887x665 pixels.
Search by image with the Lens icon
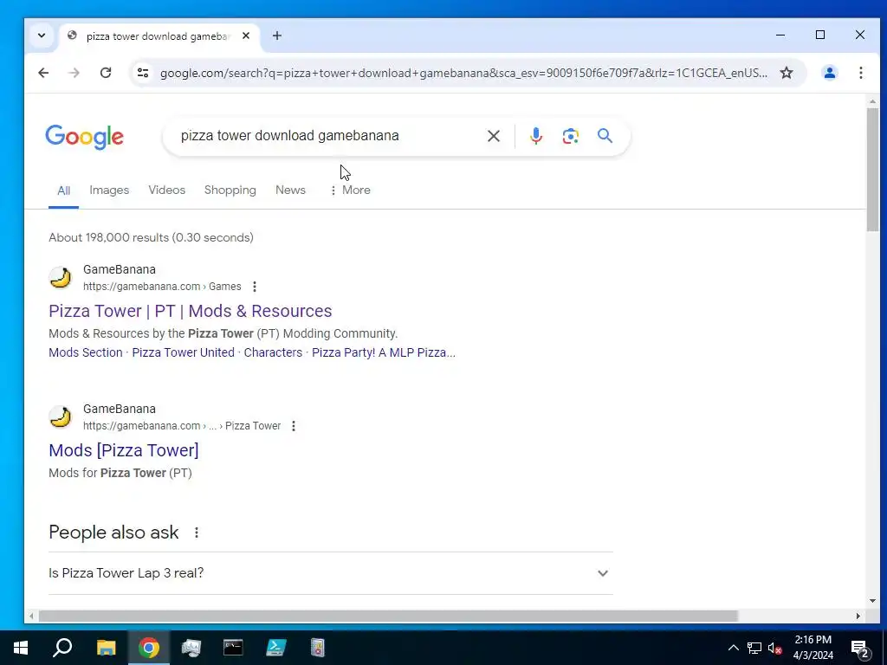click(x=570, y=136)
